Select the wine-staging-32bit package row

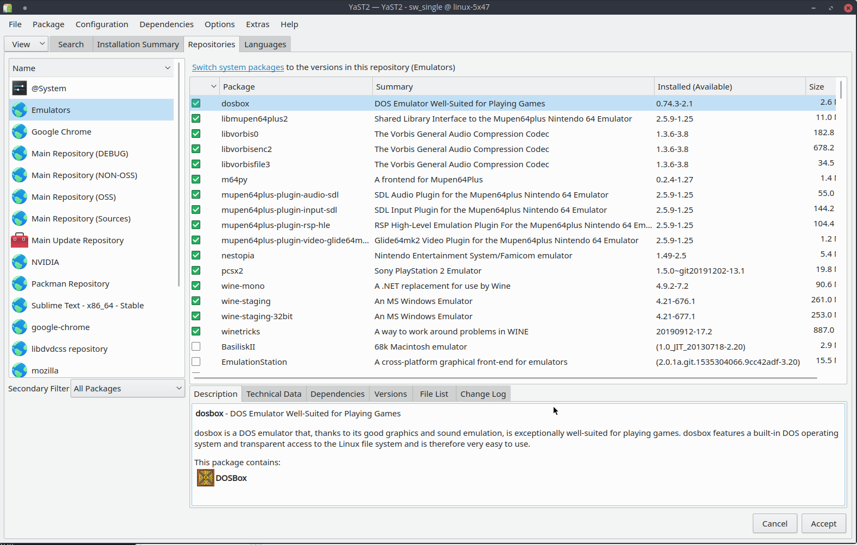[513, 316]
